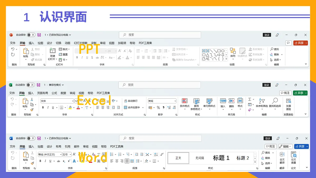Screen dimensions: 316x178
Task: Click the invoice check icon in Excel
Action: (x=289, y=101)
